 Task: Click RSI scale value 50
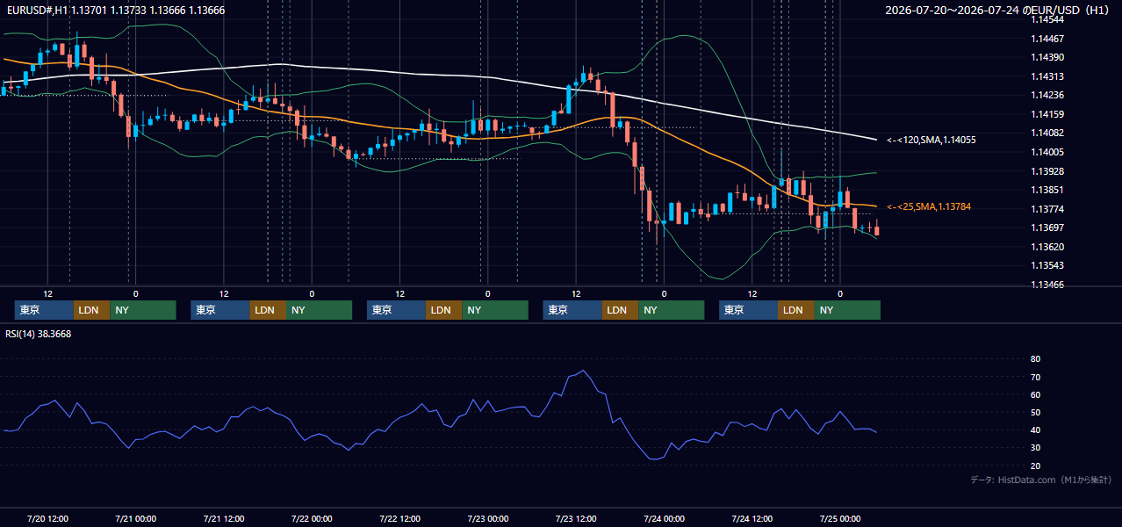(x=1035, y=412)
